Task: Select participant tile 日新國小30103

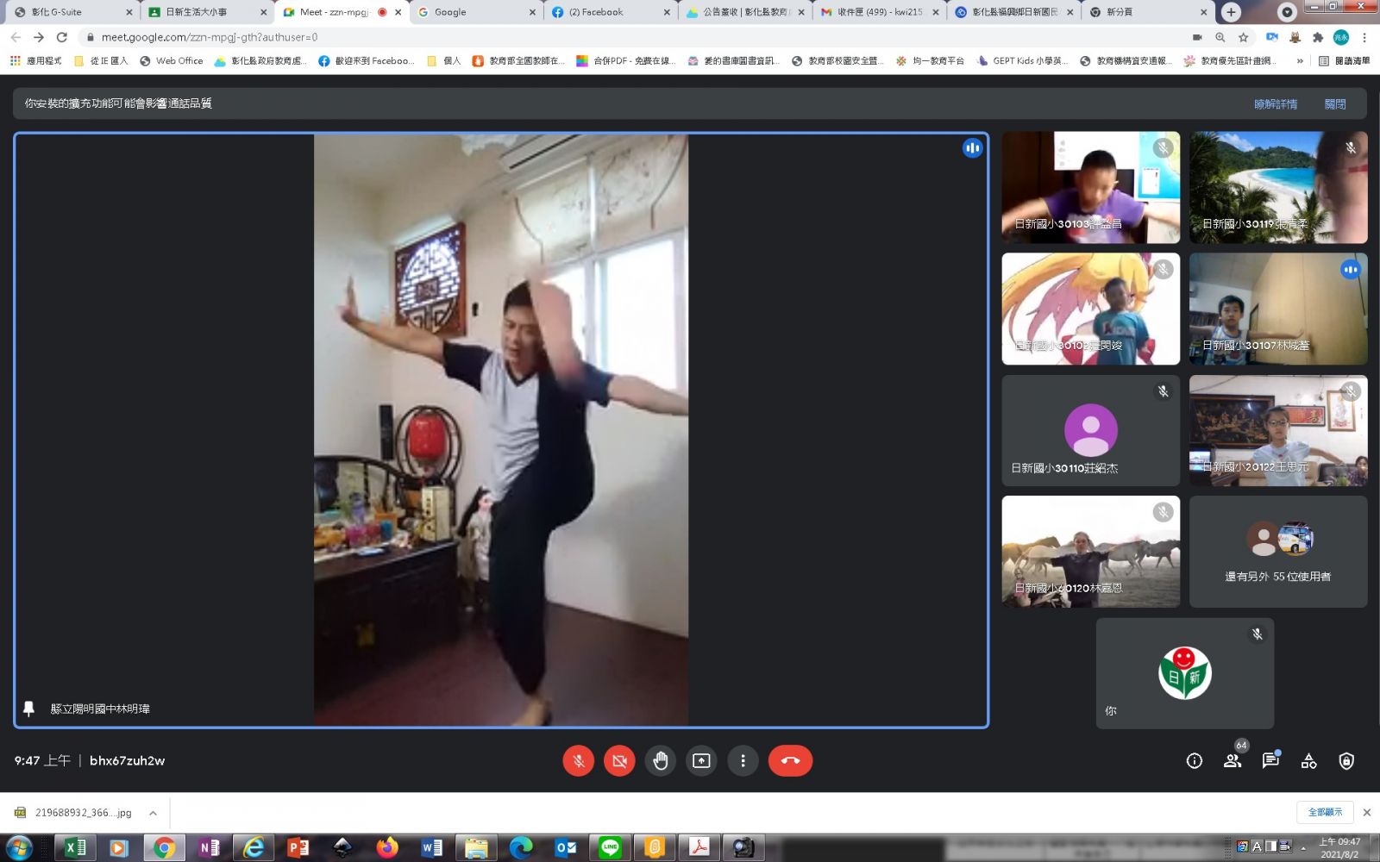Action: click(x=1090, y=187)
